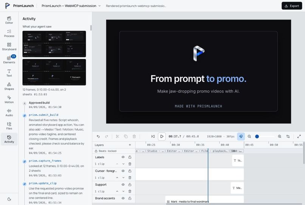Click the Activity panel scrollbar
Viewport: 305px width, 205px height.
pyautogui.click(x=91, y=28)
